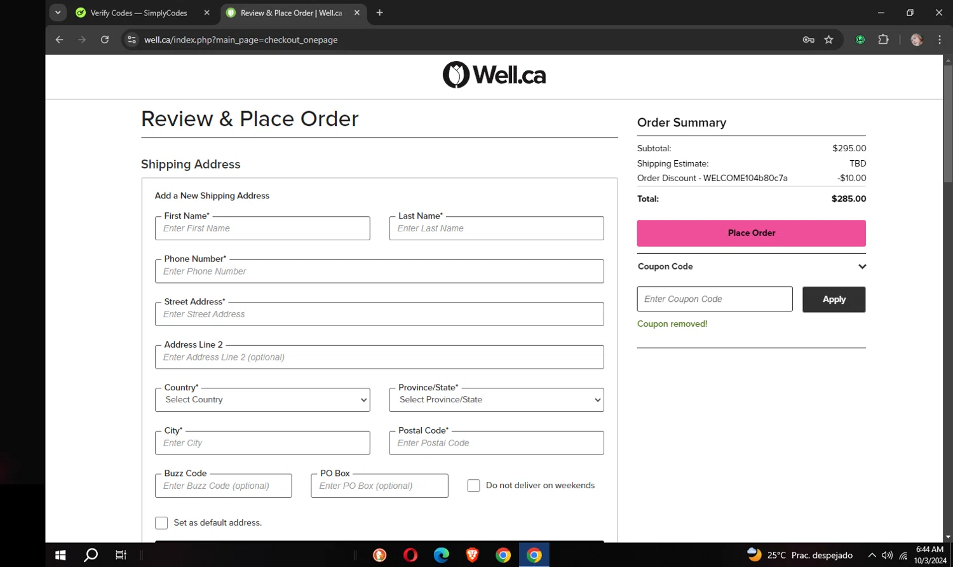Open saved passwords key icon
Viewport: 953px width, 567px height.
coord(808,39)
